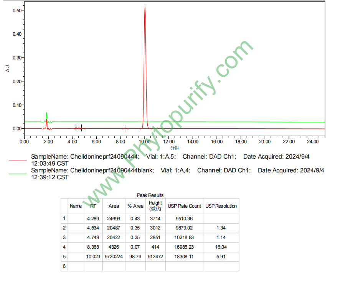
Task: Select the plate count cell 18308.11
Action: (x=184, y=257)
